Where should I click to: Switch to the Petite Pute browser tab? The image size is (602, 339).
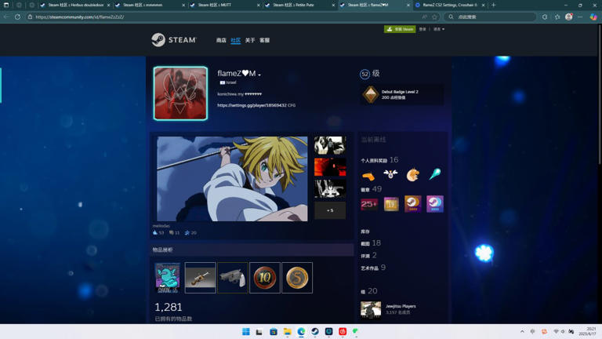(x=299, y=5)
